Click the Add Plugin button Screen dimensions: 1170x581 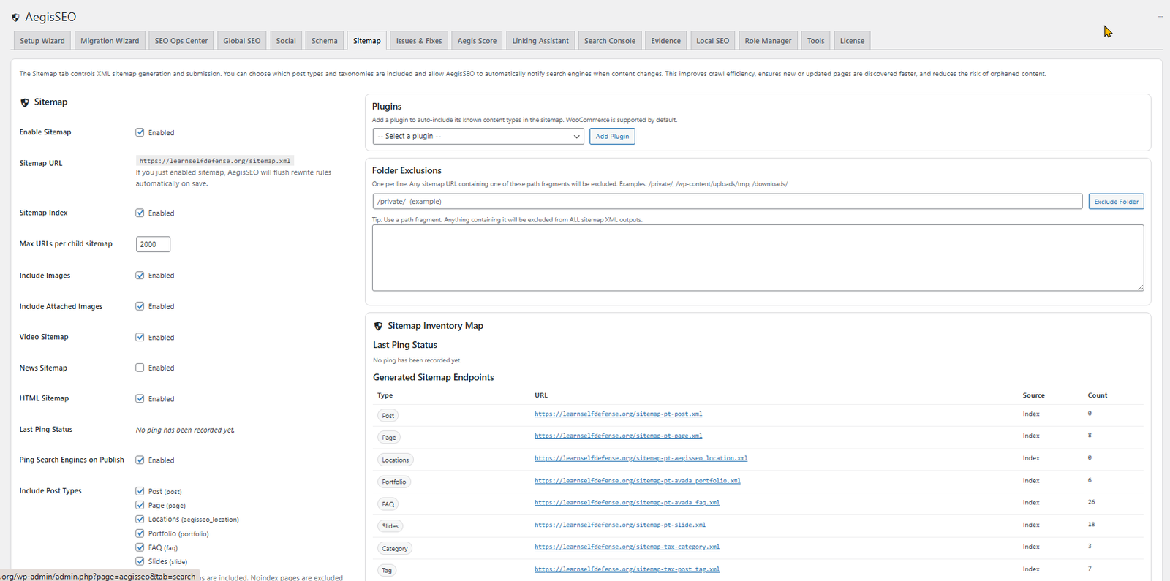click(x=612, y=136)
